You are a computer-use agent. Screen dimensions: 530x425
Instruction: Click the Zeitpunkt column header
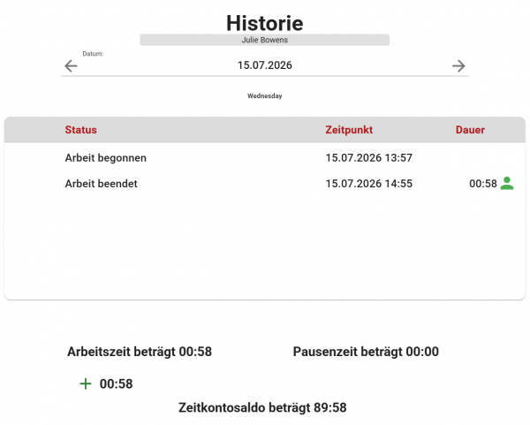(349, 130)
